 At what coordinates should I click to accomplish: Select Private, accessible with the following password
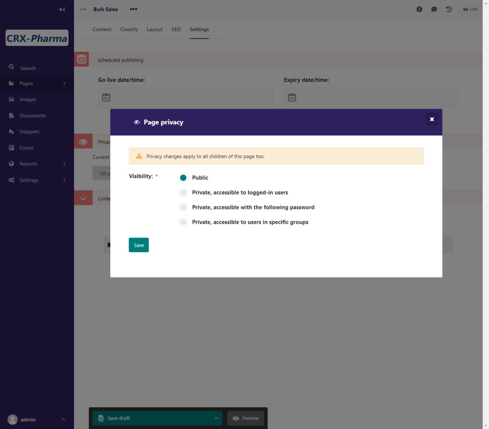[183, 207]
